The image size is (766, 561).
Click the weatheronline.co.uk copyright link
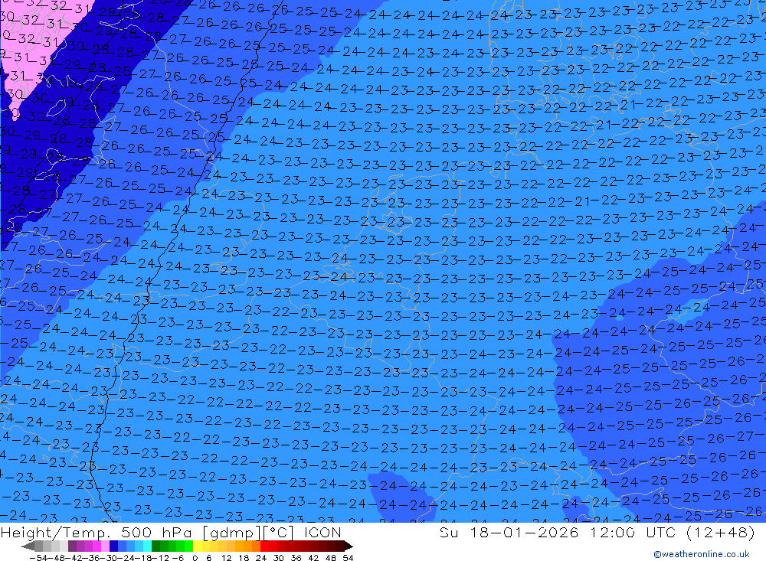[702, 553]
